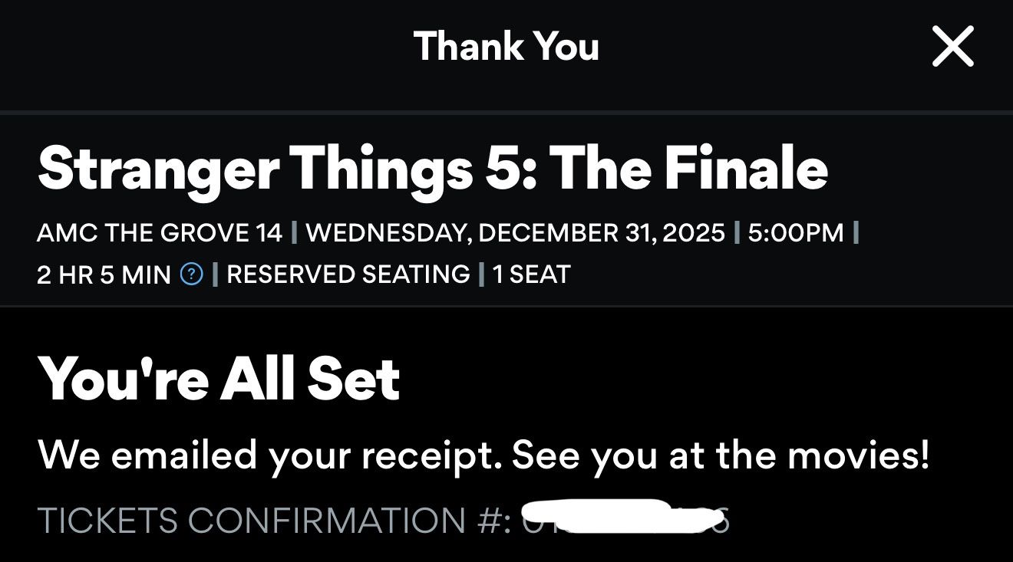Image resolution: width=1013 pixels, height=562 pixels.
Task: Click the 2 HR 5 MIN runtime text
Action: [104, 274]
